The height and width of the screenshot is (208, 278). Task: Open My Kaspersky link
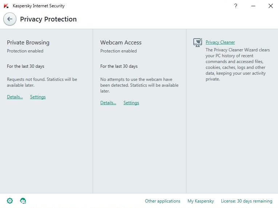201,201
